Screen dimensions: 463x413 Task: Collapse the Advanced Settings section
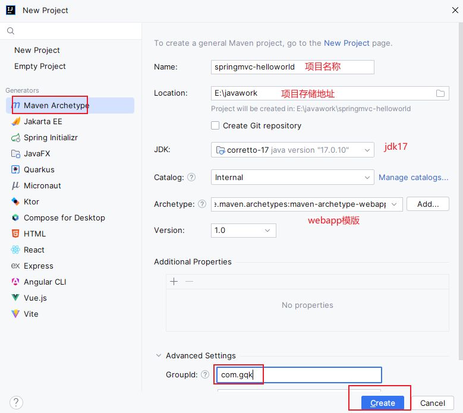(x=159, y=355)
